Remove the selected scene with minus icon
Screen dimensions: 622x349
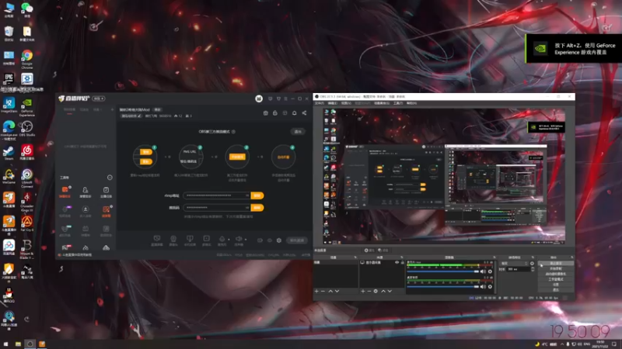click(x=323, y=292)
